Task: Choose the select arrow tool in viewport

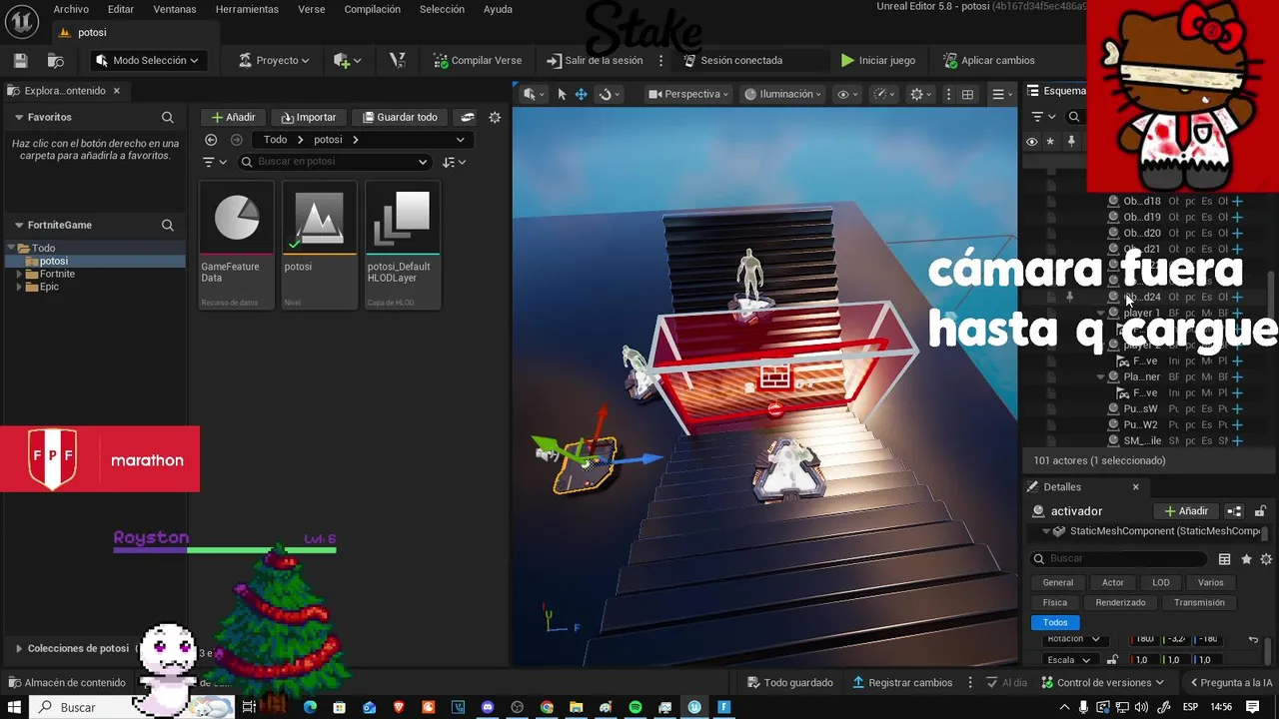Action: (x=562, y=94)
